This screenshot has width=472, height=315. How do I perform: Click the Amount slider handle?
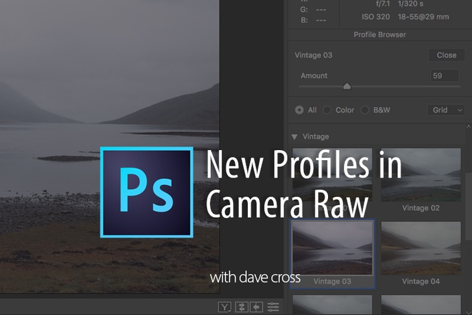pyautogui.click(x=347, y=86)
